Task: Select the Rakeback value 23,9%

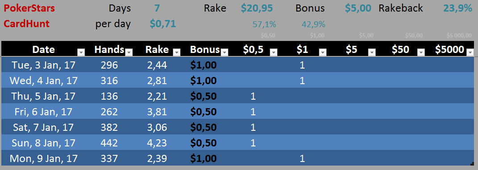Action: tap(457, 8)
